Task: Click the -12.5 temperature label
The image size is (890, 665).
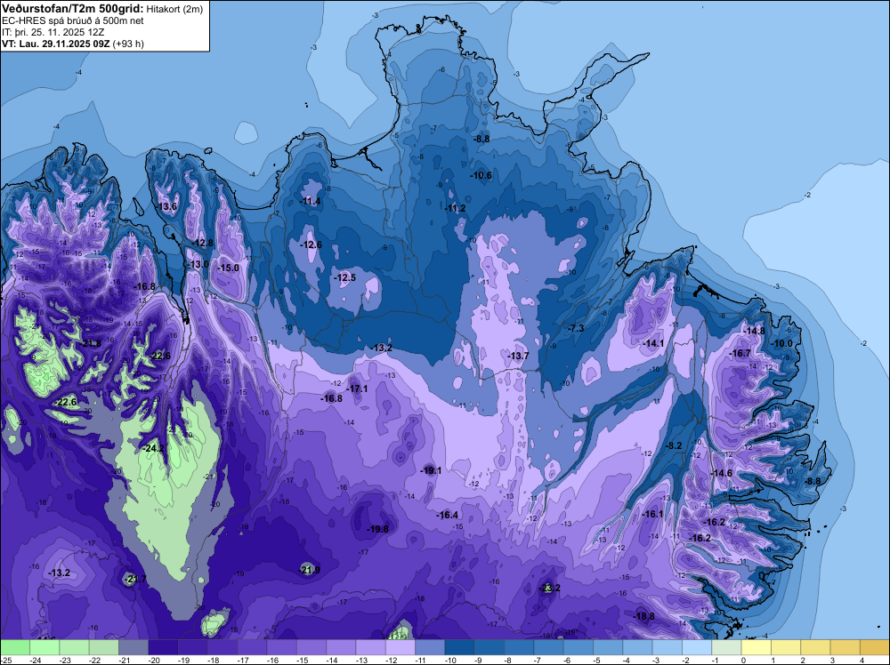Action: [345, 277]
